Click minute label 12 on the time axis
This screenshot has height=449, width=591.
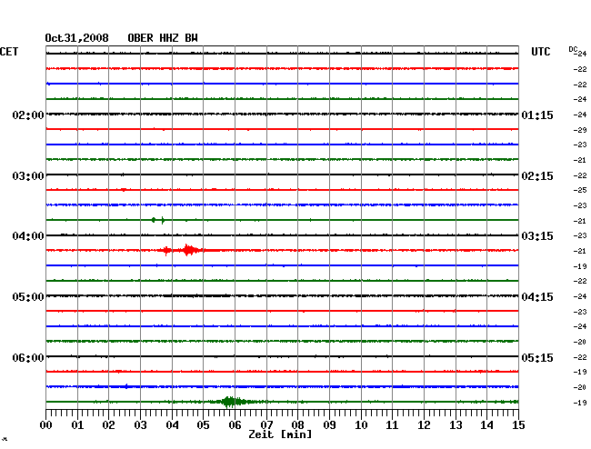pos(424,425)
